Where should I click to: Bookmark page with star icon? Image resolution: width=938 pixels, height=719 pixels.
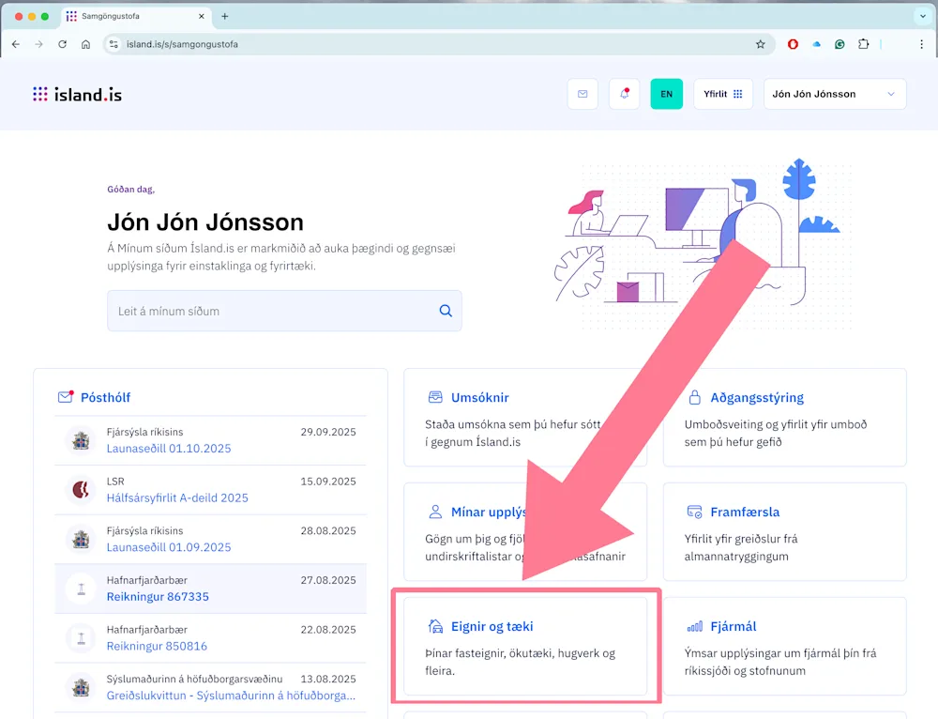(x=761, y=44)
